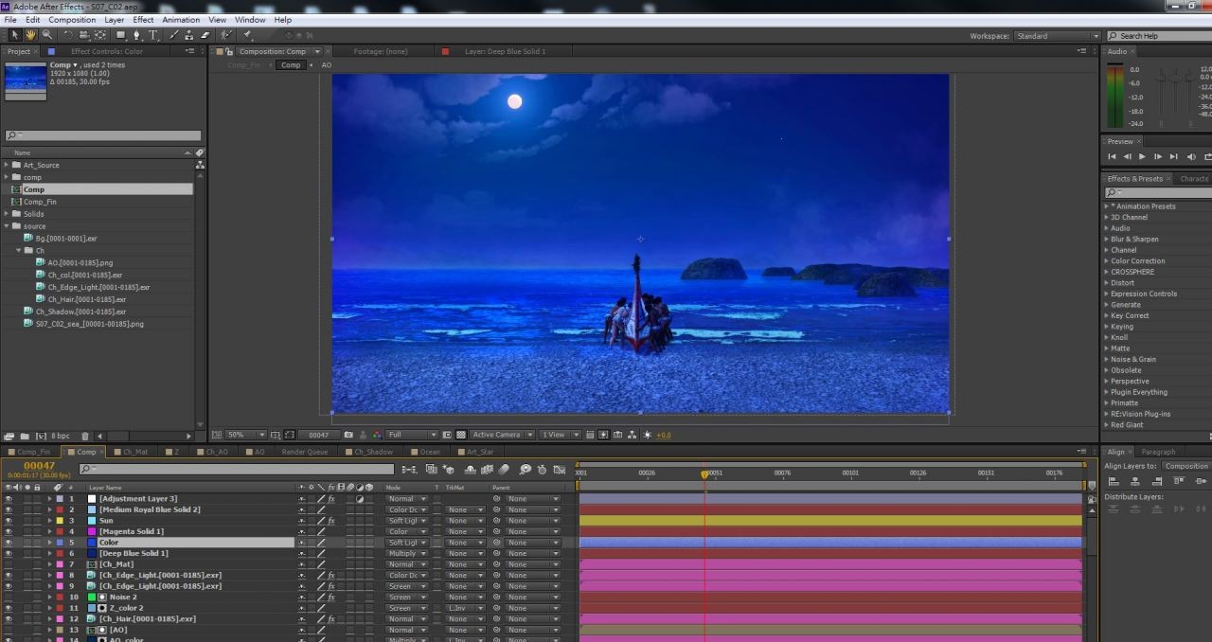
Task: Click the snapshot camera icon below viewer
Action: 348,435
